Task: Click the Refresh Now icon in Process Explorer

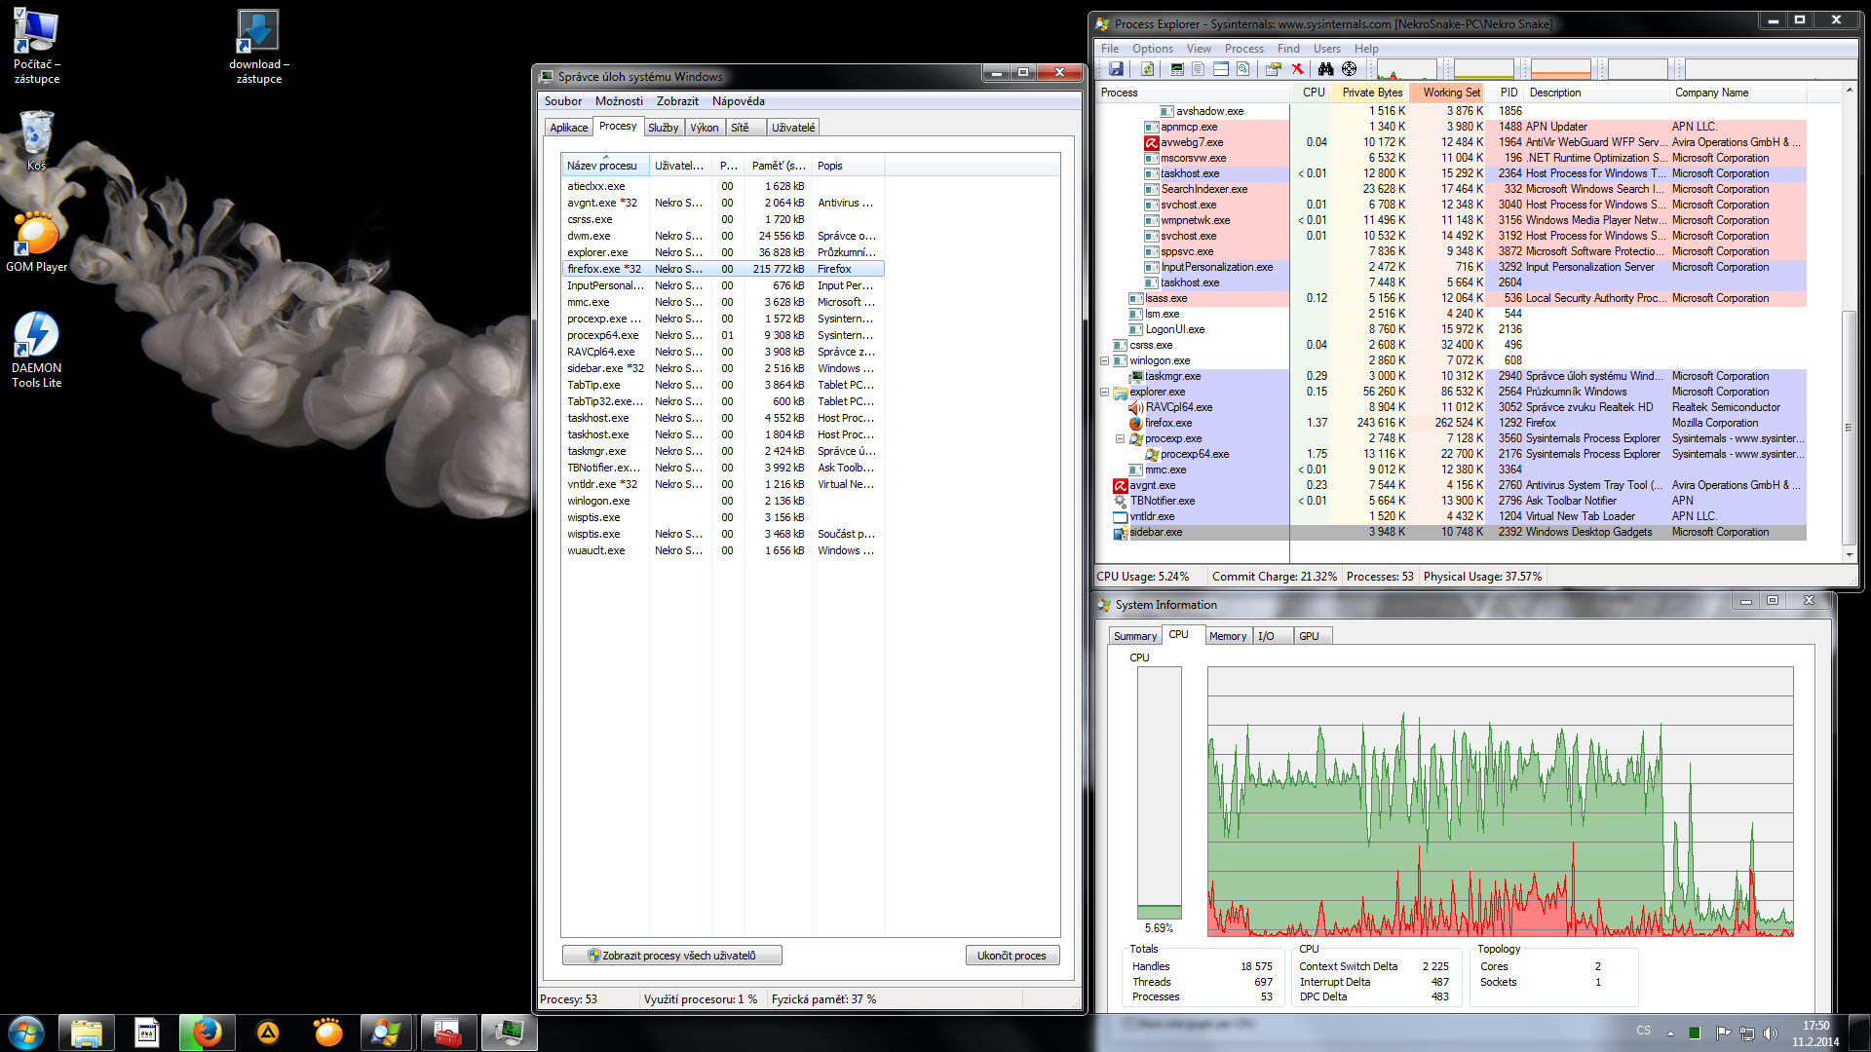Action: coord(1147,69)
